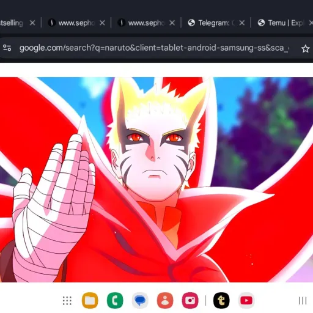Viewport: 313px width, 313px height.
Task: Close the 'tselling' tab
Action: (x=32, y=23)
